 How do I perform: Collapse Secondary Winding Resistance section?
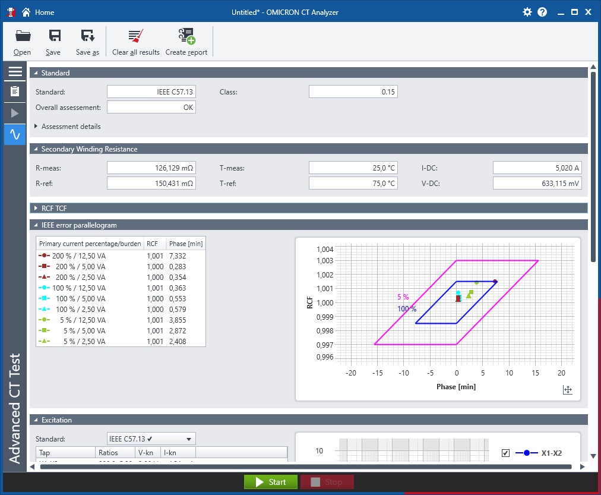[x=36, y=149]
